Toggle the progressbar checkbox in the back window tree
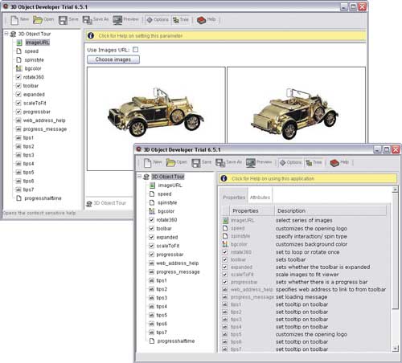 (x=18, y=112)
